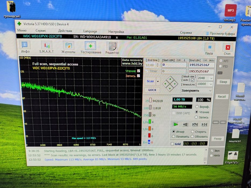
Task: Click the down arrow on diamond pad
Action: pos(170,88)
